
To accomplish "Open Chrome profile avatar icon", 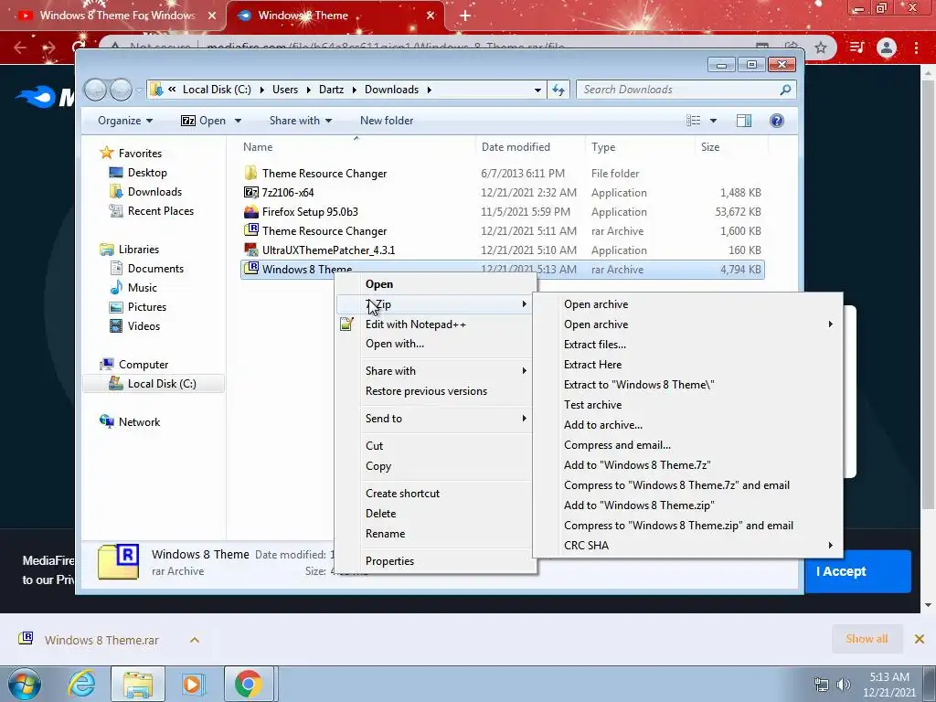I will tap(887, 48).
